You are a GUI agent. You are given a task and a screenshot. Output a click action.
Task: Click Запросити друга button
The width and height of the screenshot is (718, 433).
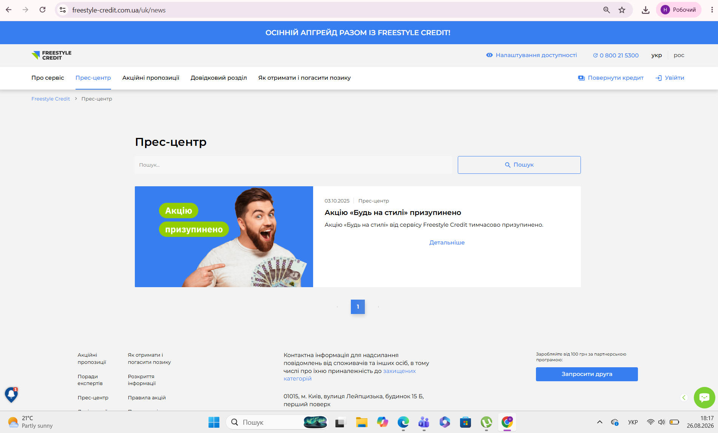tap(587, 374)
